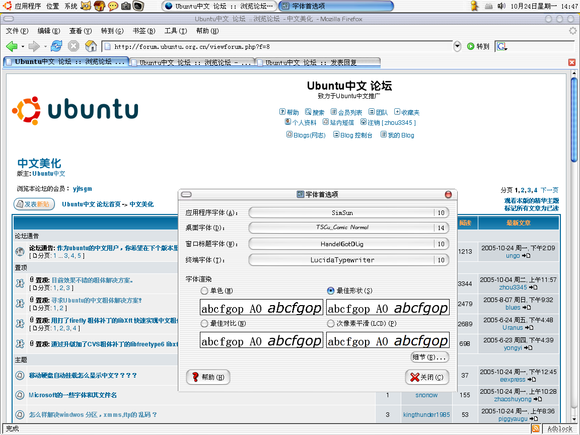Open the 位置 Places panel menu

52,6
